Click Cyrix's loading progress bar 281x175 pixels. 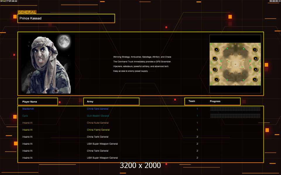coord(235,116)
